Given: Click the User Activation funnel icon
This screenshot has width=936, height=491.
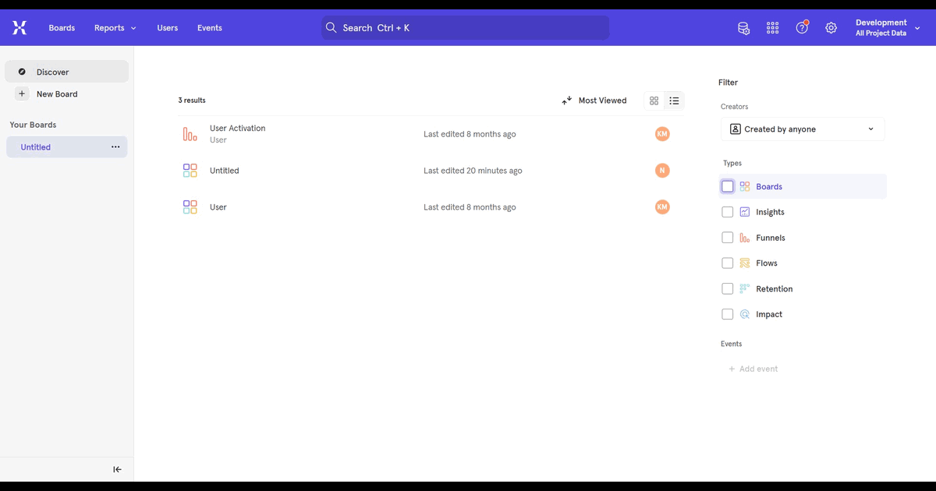Looking at the screenshot, I should 190,134.
